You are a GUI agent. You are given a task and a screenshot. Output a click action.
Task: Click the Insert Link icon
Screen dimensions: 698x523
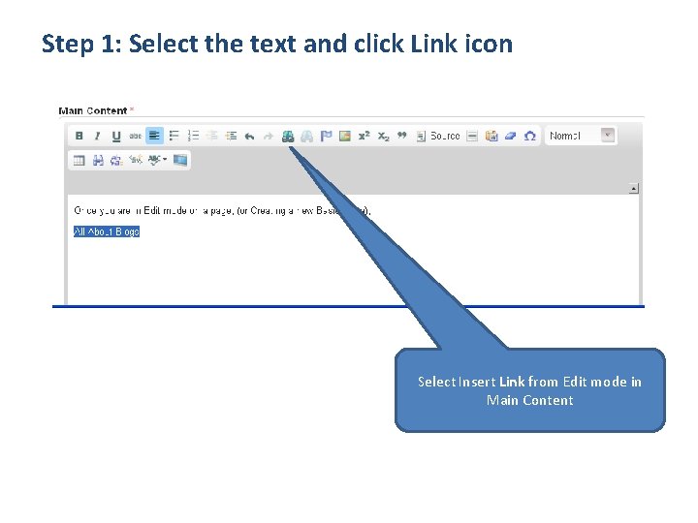tap(288, 137)
